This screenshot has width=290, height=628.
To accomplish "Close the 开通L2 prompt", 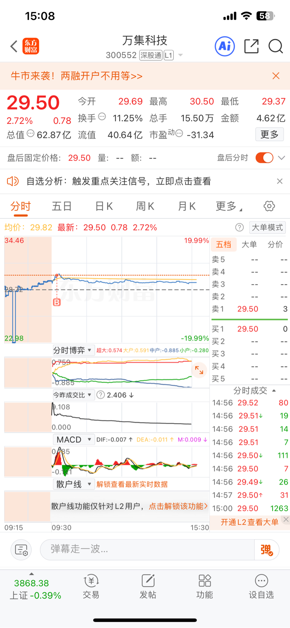I will [286, 520].
